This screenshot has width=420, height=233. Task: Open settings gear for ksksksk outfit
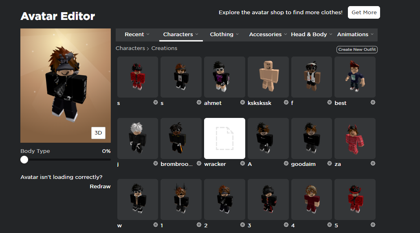point(286,102)
